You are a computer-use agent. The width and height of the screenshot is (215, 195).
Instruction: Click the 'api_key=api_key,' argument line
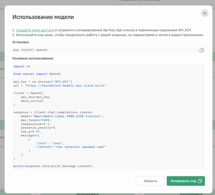coord(36,97)
